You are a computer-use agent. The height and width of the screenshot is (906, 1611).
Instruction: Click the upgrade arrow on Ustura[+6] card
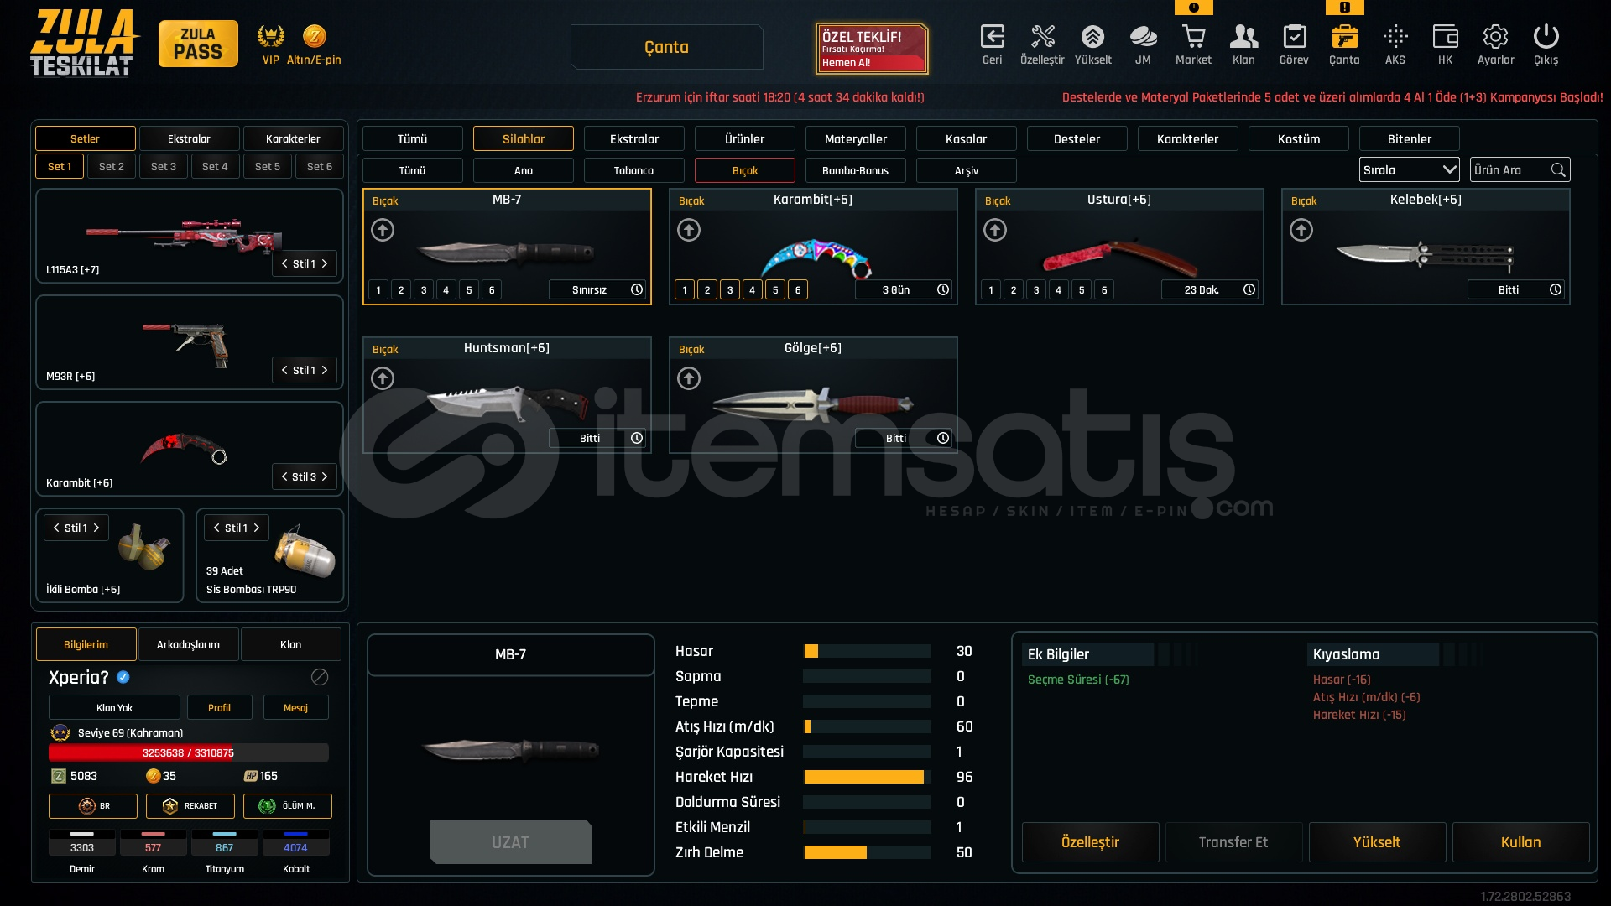995,230
